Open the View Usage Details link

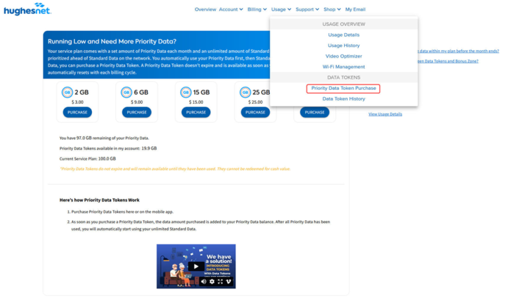click(x=385, y=114)
